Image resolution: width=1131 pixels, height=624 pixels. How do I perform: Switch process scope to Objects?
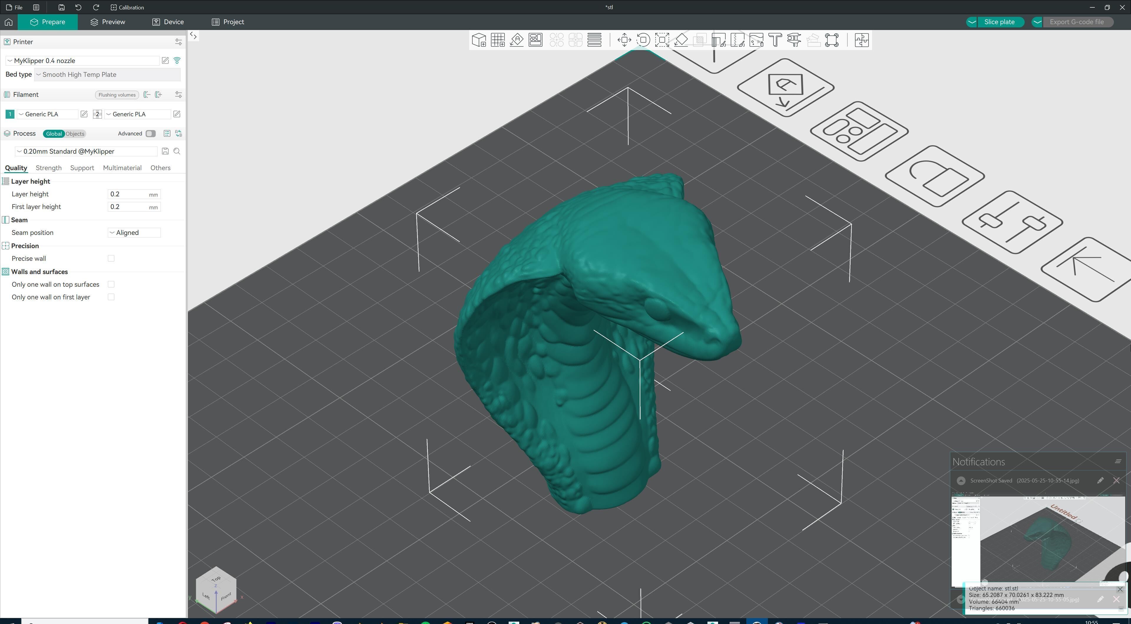(75, 134)
